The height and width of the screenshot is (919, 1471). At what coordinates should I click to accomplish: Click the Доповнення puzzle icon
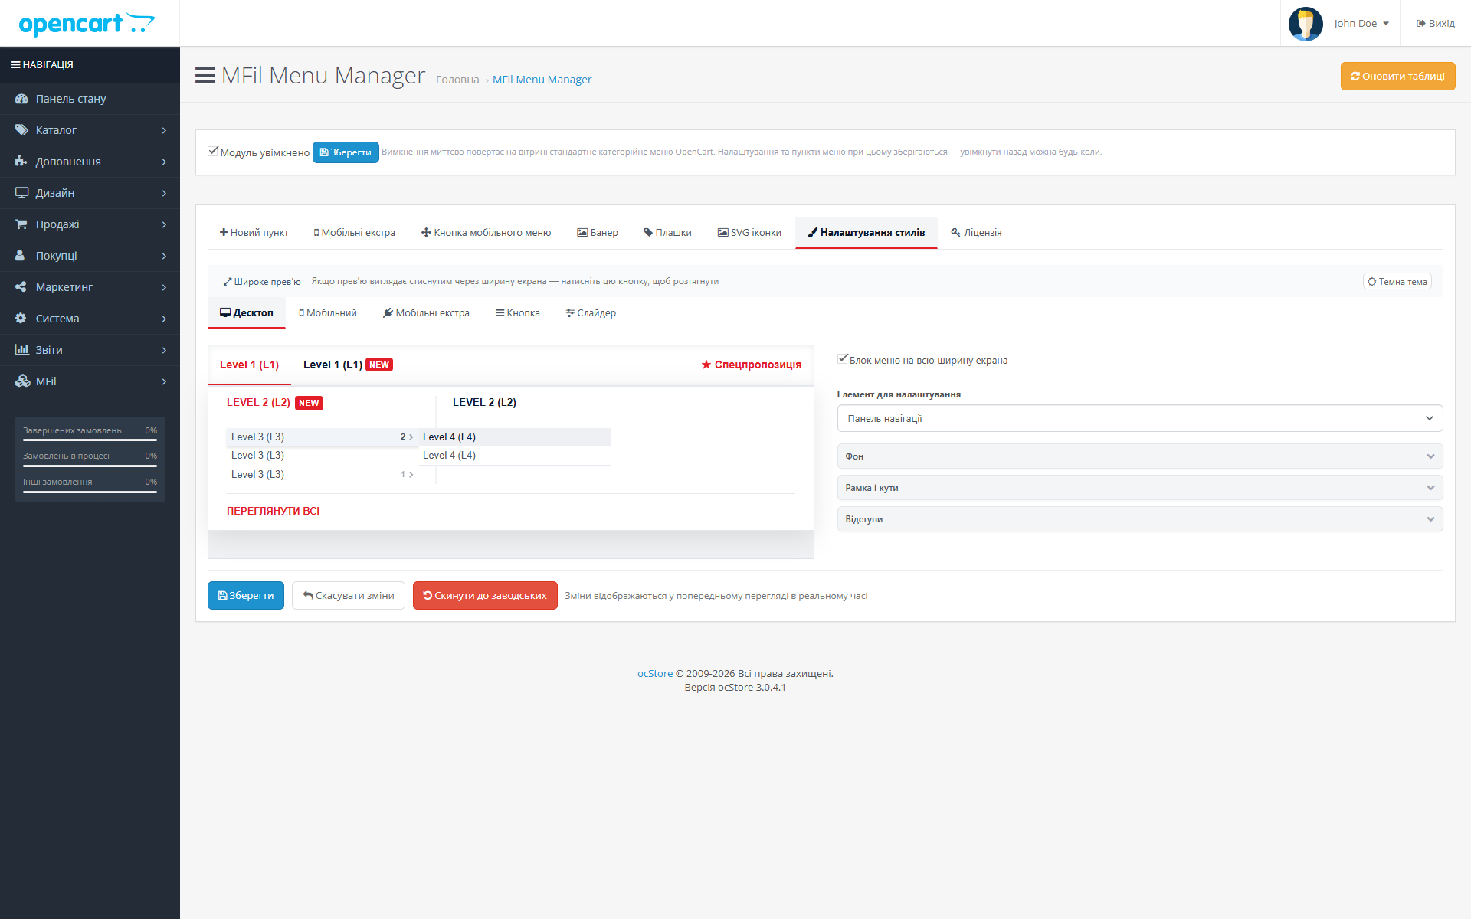[x=21, y=162]
